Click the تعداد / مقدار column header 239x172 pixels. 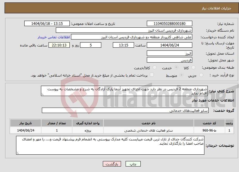(x=57, y=123)
